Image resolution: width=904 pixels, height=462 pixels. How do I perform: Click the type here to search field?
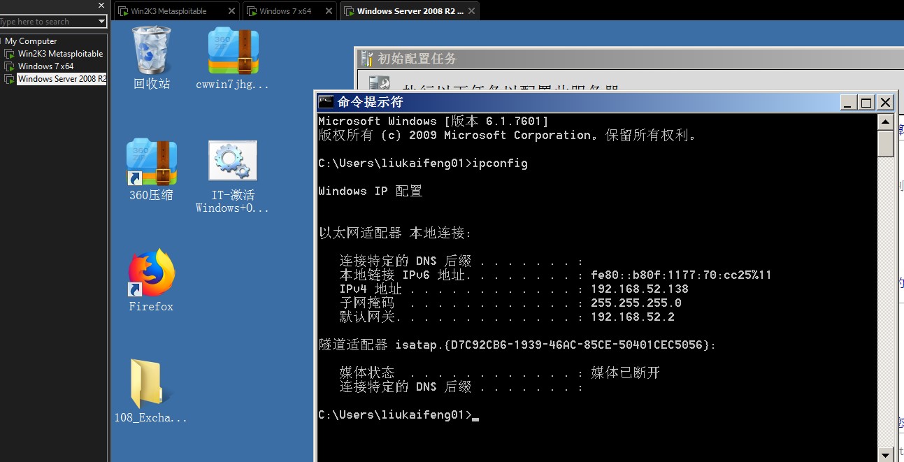(x=42, y=21)
